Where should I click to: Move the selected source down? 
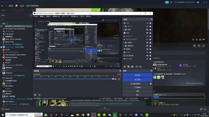pyautogui.click(x=141, y=67)
